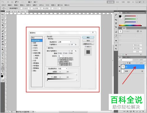Click the trash icon at Layers panel bottom
This screenshot has width=147, height=113.
(143, 112)
